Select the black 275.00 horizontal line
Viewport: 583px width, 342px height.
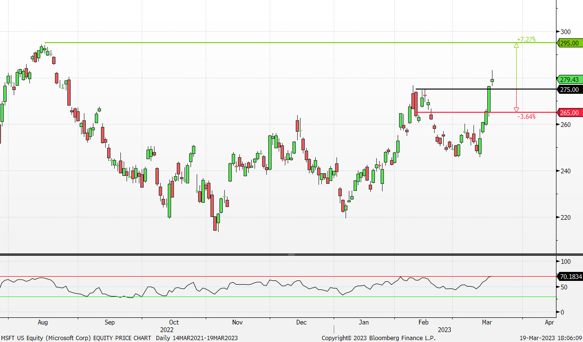tap(485, 89)
